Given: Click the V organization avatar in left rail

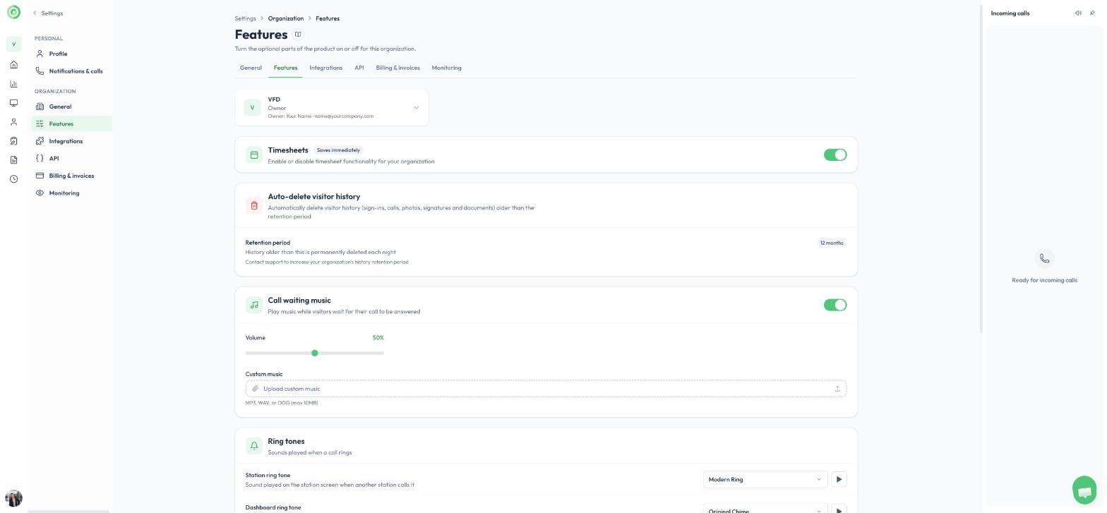Looking at the screenshot, I should coord(13,44).
